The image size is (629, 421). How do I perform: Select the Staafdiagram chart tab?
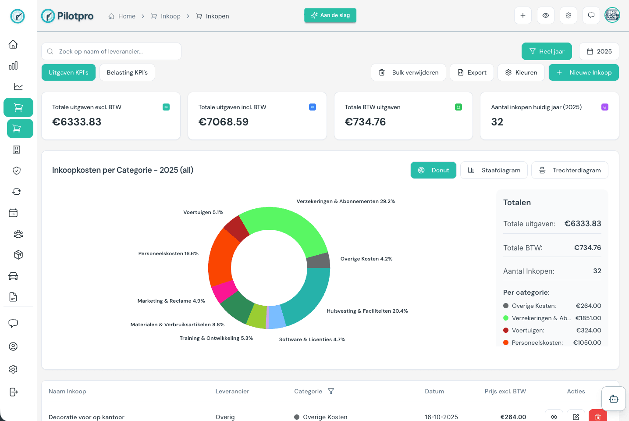(494, 170)
